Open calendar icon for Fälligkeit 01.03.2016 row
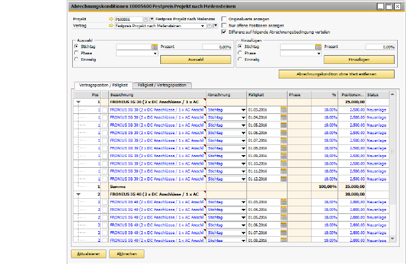The height and width of the screenshot is (264, 406). [284, 110]
